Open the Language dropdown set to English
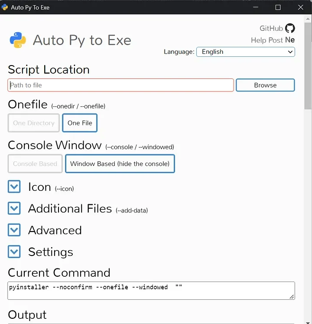Image resolution: width=312 pixels, height=324 pixels. click(246, 52)
